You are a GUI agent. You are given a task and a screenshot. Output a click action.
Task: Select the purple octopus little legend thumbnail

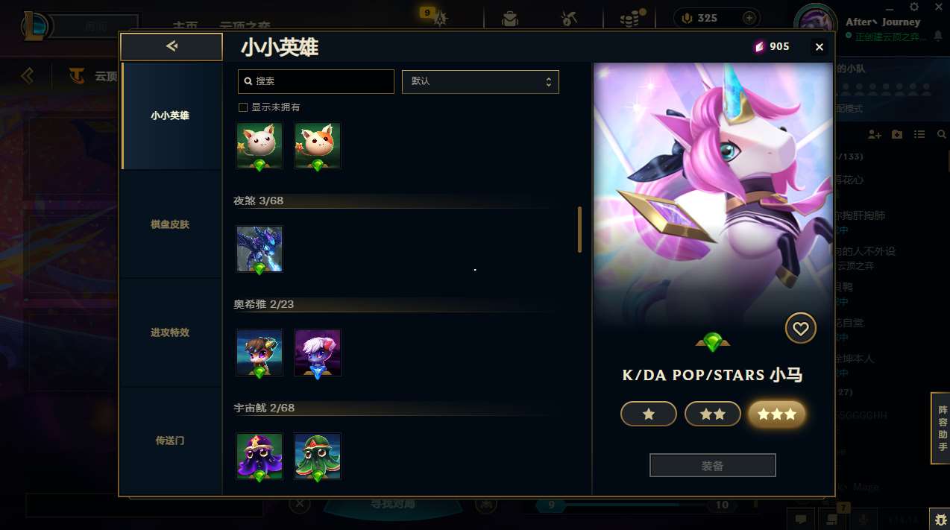(259, 456)
